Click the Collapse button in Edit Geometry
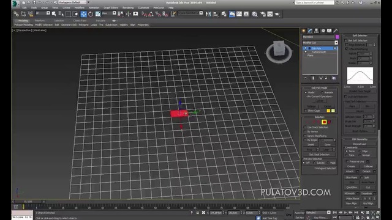392x220 pixels. click(368, 166)
